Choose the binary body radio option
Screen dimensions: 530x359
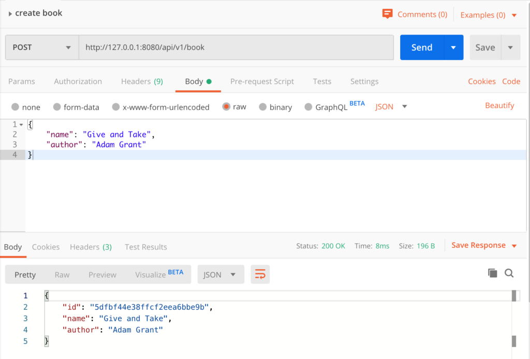262,107
